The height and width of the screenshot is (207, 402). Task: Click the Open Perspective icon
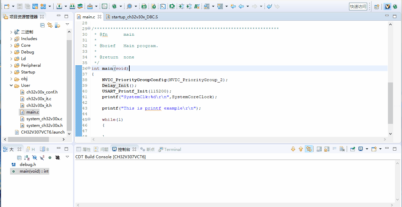pos(377,7)
